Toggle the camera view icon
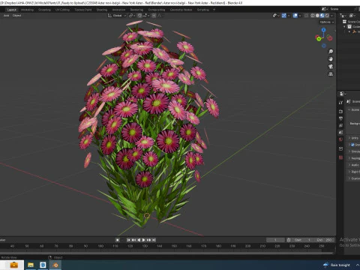360x270 pixels. click(x=331, y=67)
